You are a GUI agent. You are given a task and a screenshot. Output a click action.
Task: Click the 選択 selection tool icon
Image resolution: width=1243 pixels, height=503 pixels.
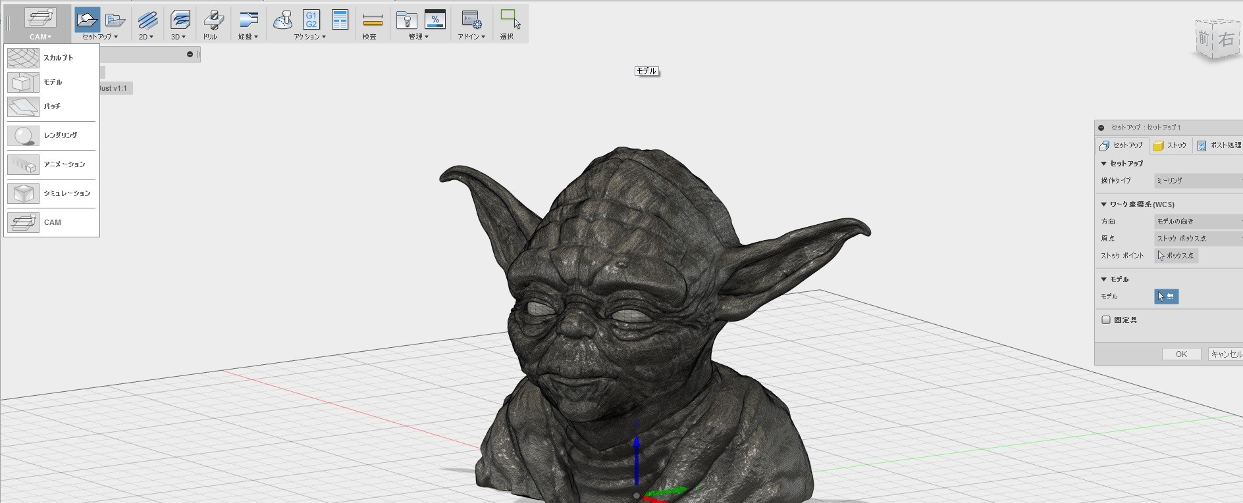click(x=510, y=20)
